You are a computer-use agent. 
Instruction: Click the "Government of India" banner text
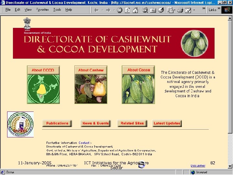coord(38,33)
